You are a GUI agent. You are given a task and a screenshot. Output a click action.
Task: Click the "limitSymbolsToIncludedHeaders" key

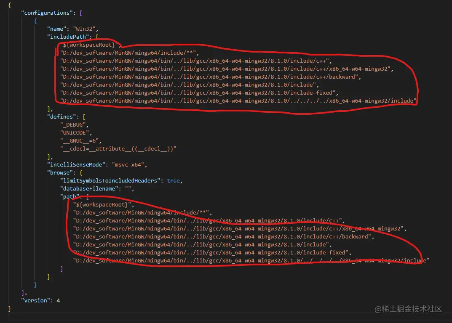(110, 181)
